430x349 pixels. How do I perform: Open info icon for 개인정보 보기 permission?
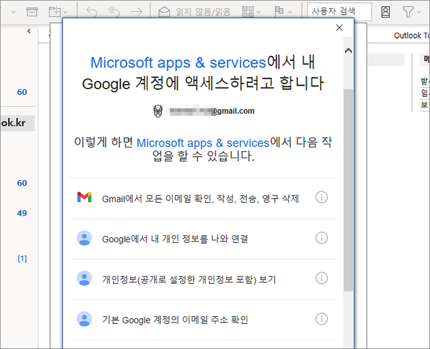[x=322, y=278]
